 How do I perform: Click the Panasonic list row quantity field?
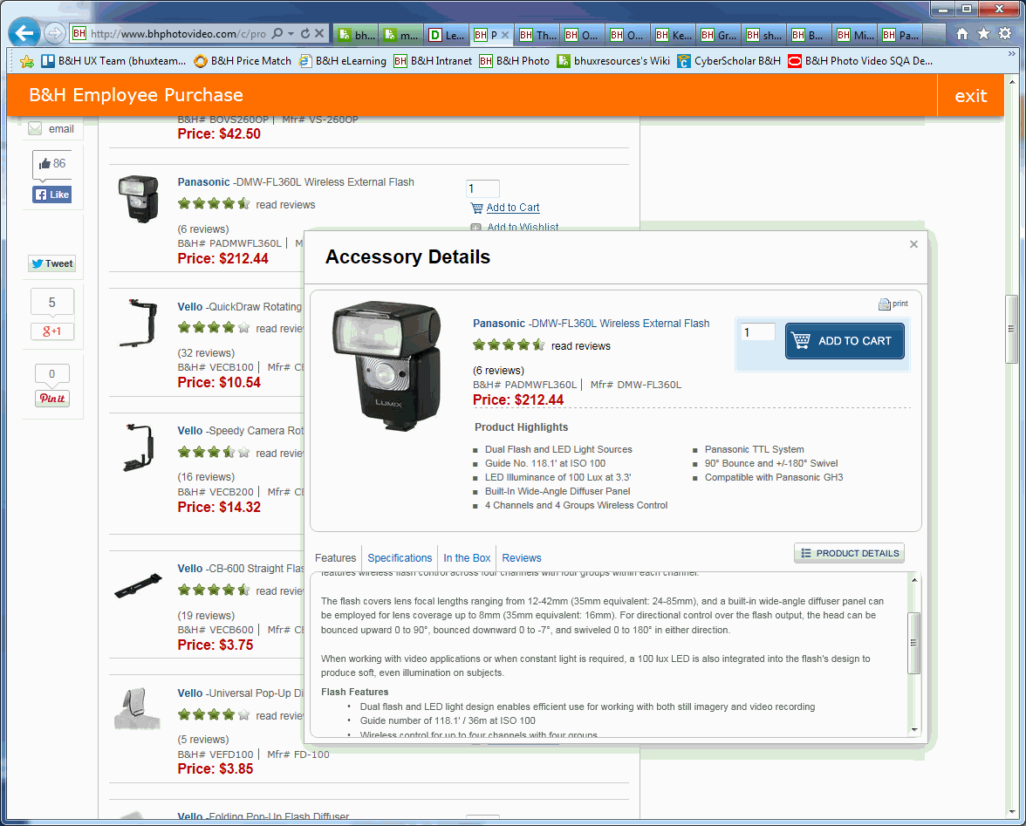(483, 188)
